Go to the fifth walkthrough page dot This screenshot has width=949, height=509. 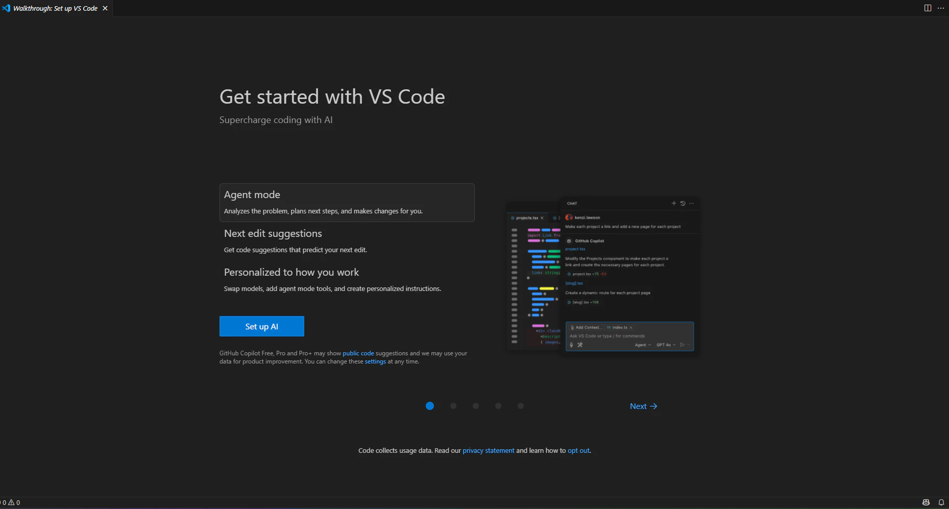tap(521, 406)
